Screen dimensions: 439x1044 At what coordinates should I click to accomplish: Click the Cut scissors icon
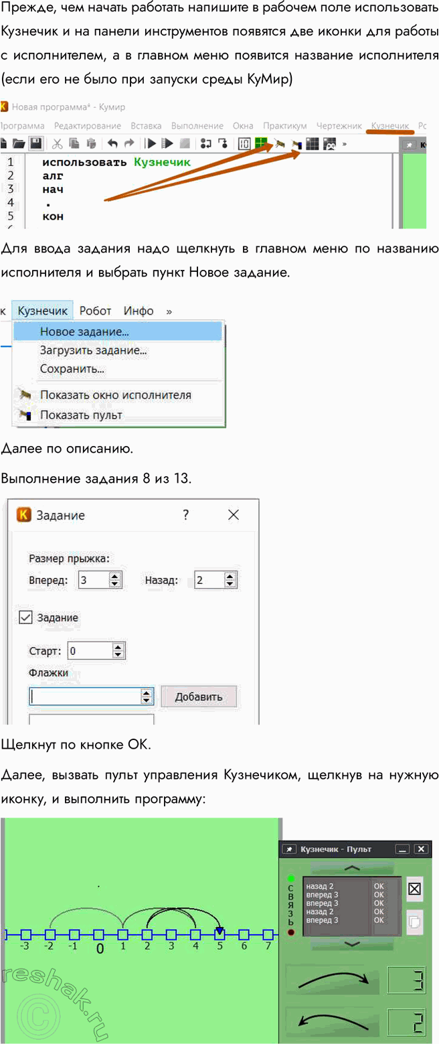point(57,143)
